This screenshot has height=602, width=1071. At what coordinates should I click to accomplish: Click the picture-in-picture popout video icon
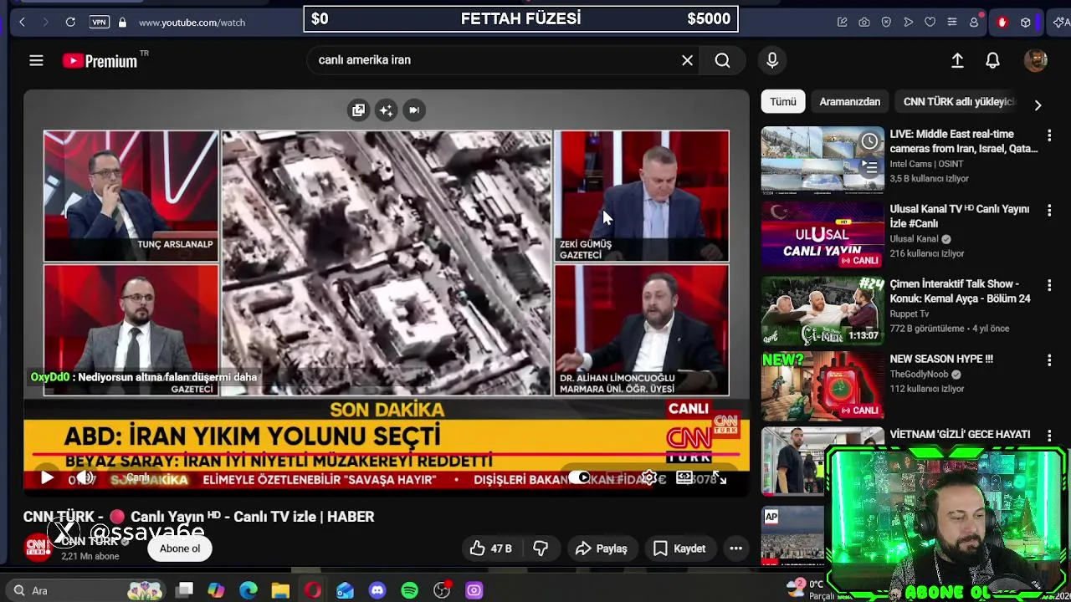point(358,110)
